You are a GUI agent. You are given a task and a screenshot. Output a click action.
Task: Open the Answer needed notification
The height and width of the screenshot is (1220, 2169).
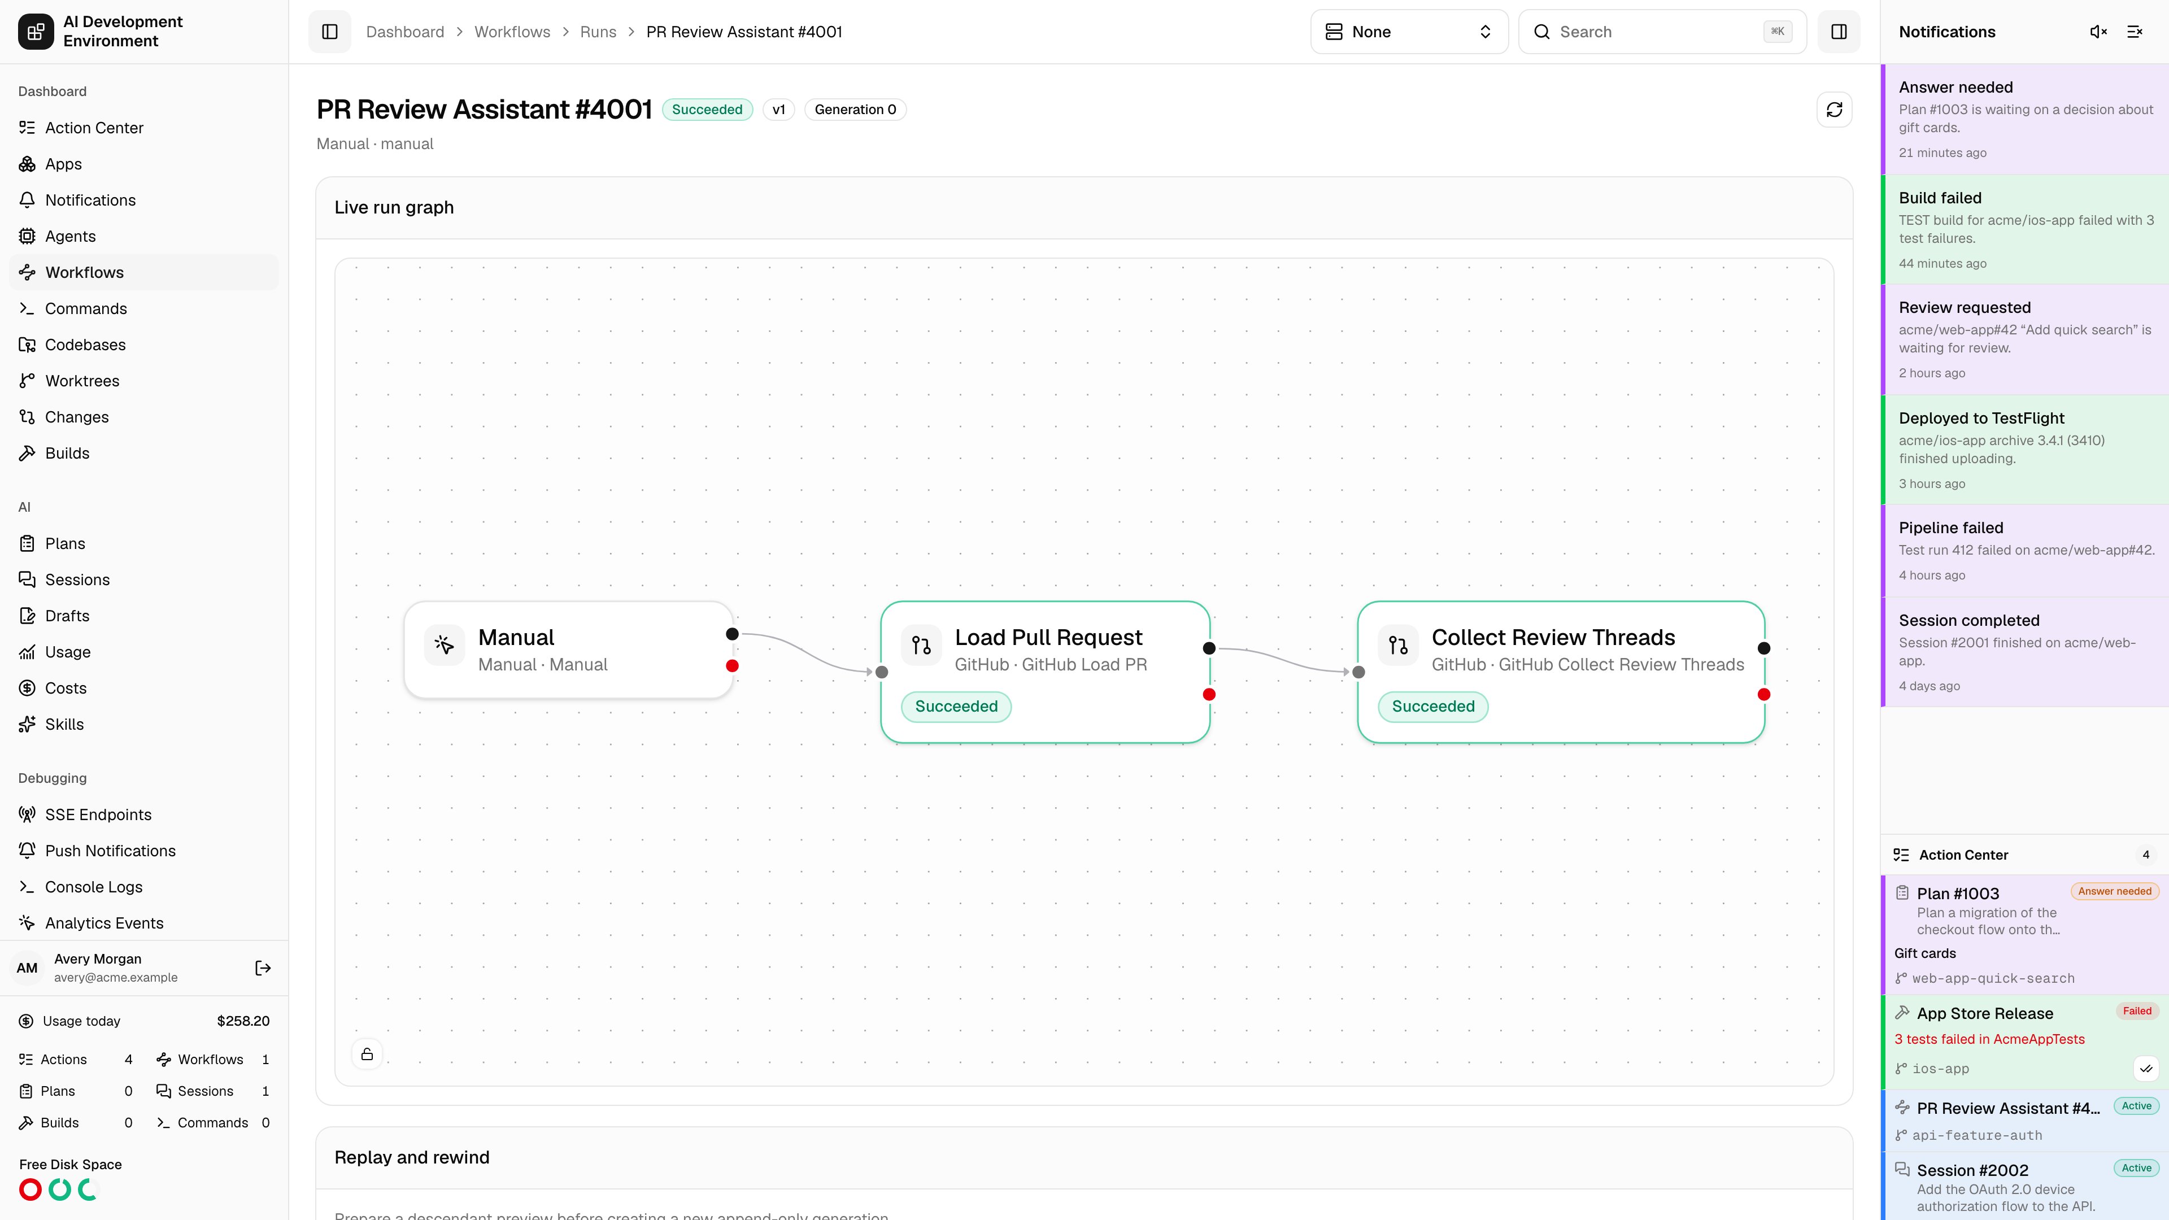[x=2025, y=119]
